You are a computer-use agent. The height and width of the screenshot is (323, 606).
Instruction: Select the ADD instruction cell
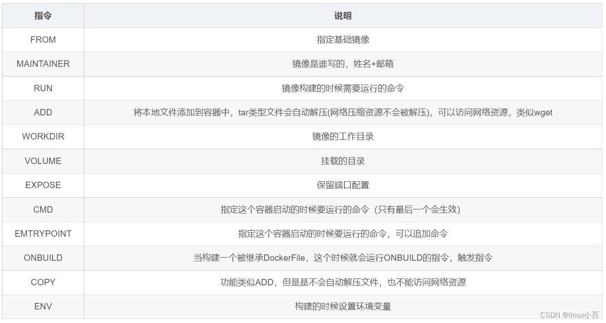pyautogui.click(x=44, y=113)
